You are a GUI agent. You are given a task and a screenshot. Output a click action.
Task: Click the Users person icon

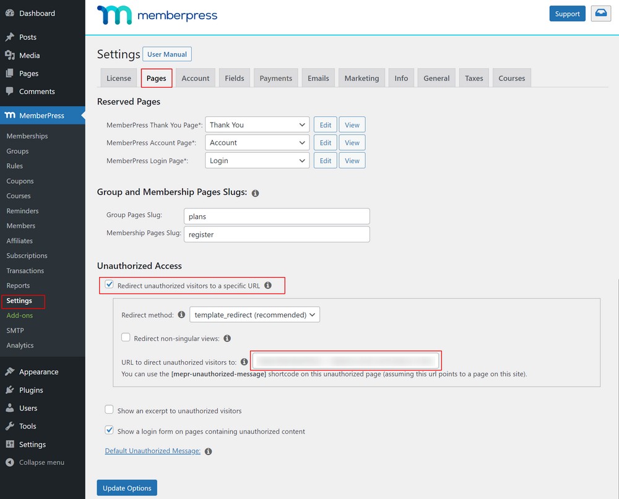[10, 408]
